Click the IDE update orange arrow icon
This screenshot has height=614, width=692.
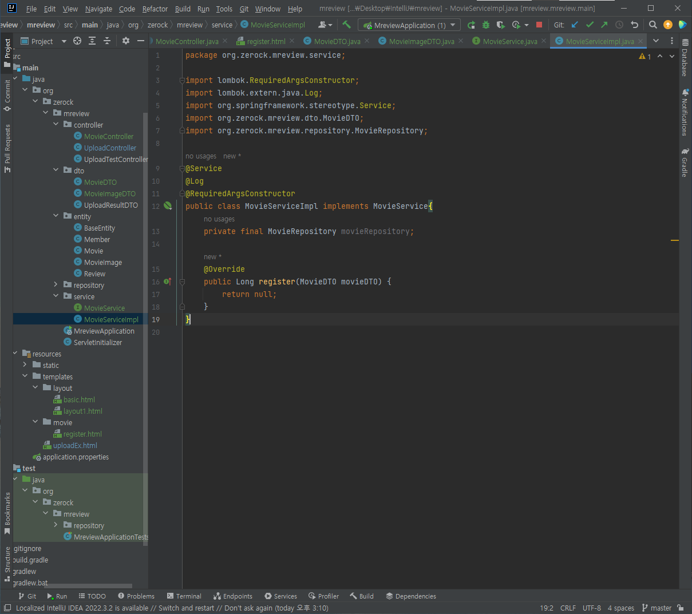point(667,25)
